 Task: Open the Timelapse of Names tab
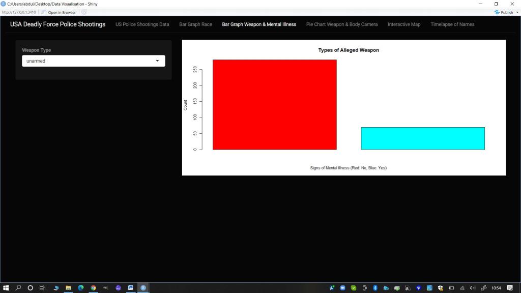[x=452, y=24]
